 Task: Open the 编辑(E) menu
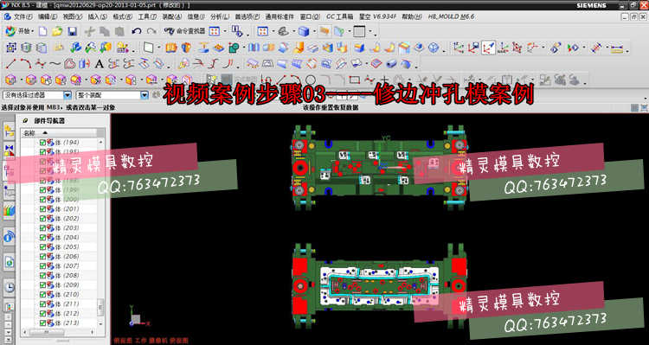tap(48, 17)
